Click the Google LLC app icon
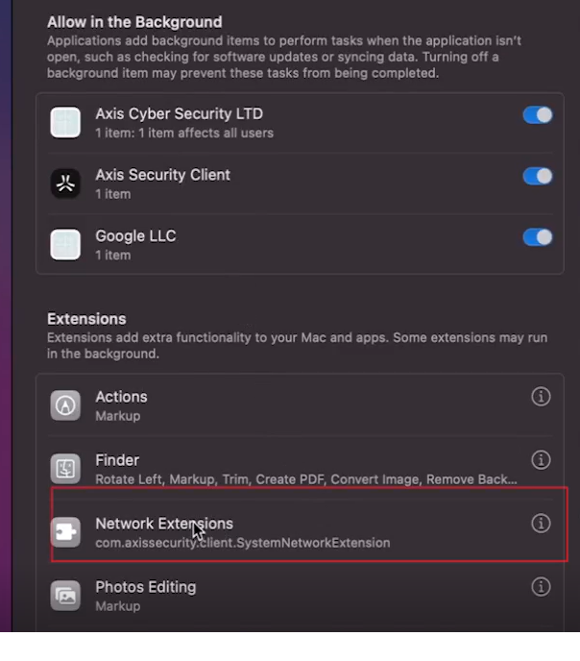 tap(65, 244)
